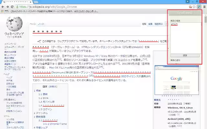The width and height of the screenshot is (207, 129).
Task: Jump to contents entry 1.5 ログイン
Action: 45,109
